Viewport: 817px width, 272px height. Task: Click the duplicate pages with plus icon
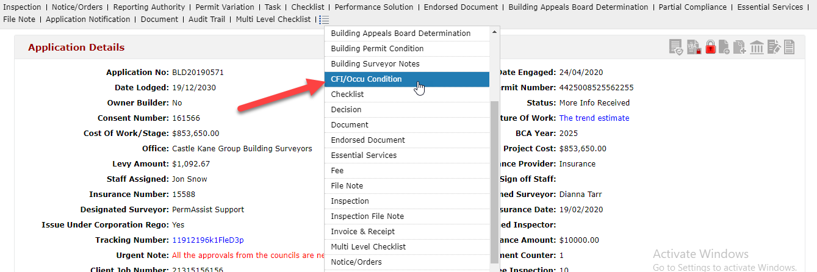tap(740, 47)
